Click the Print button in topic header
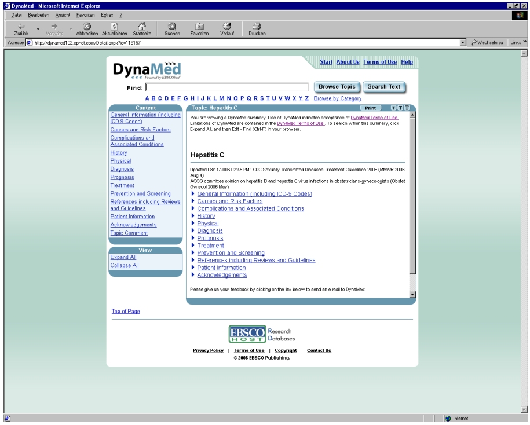 [371, 108]
